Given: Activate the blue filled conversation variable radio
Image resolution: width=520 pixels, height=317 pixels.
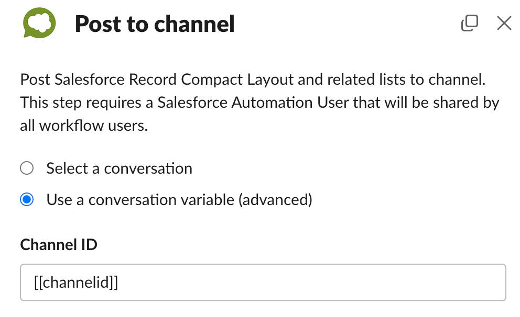Looking at the screenshot, I should tap(27, 199).
